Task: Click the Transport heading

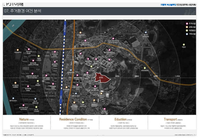Action: pos(170,119)
